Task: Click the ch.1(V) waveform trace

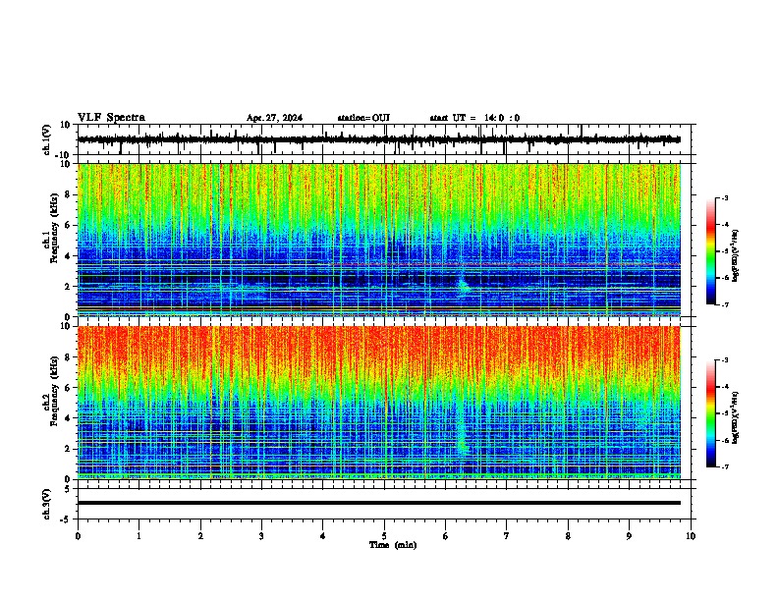Action: point(379,139)
